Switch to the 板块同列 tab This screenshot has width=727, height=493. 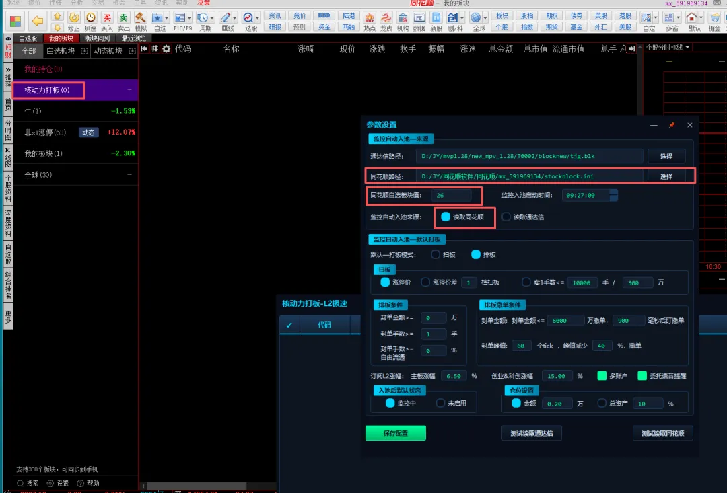[98, 38]
